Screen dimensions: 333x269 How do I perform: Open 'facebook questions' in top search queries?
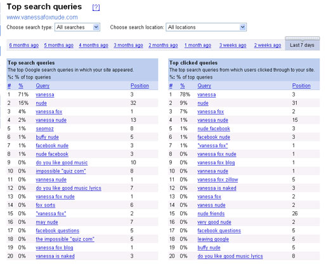57,230
